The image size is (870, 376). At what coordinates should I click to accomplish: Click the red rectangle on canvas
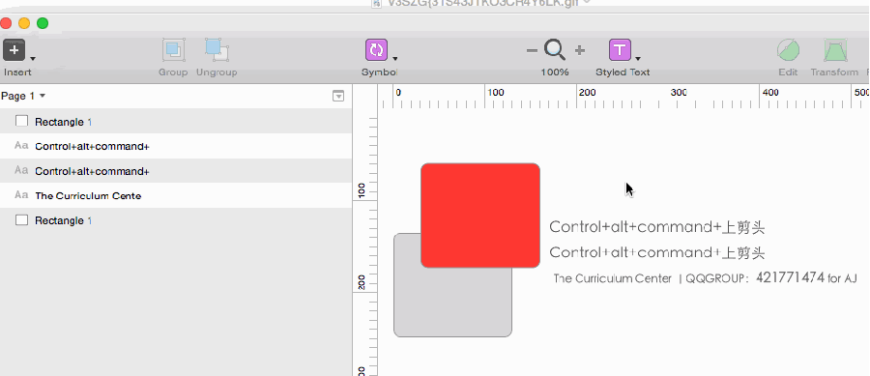point(480,216)
